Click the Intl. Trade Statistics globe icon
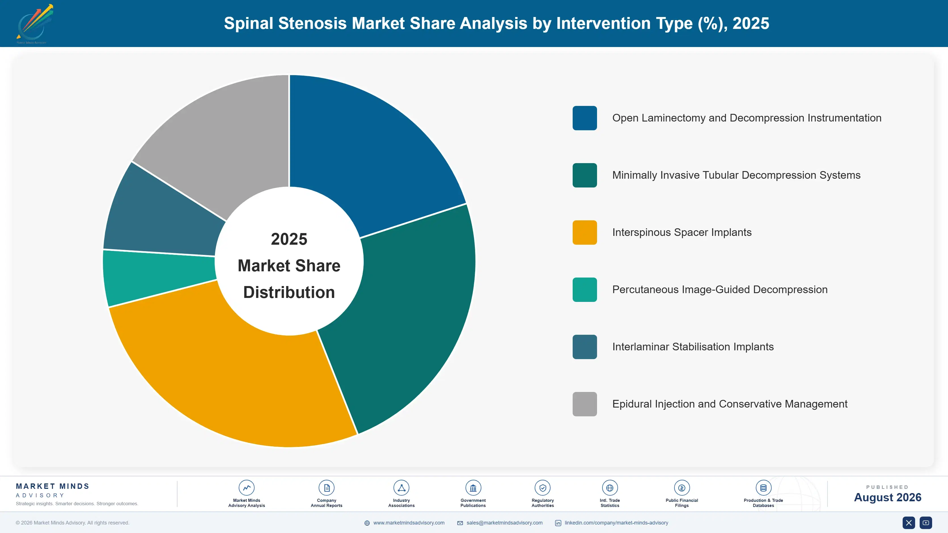The width and height of the screenshot is (948, 533). (610, 488)
